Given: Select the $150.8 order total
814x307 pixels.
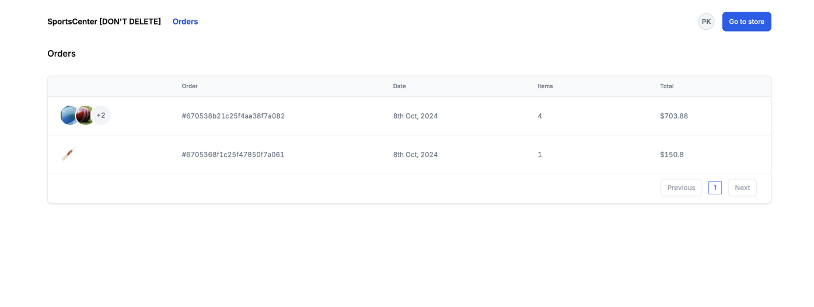Looking at the screenshot, I should (x=672, y=155).
